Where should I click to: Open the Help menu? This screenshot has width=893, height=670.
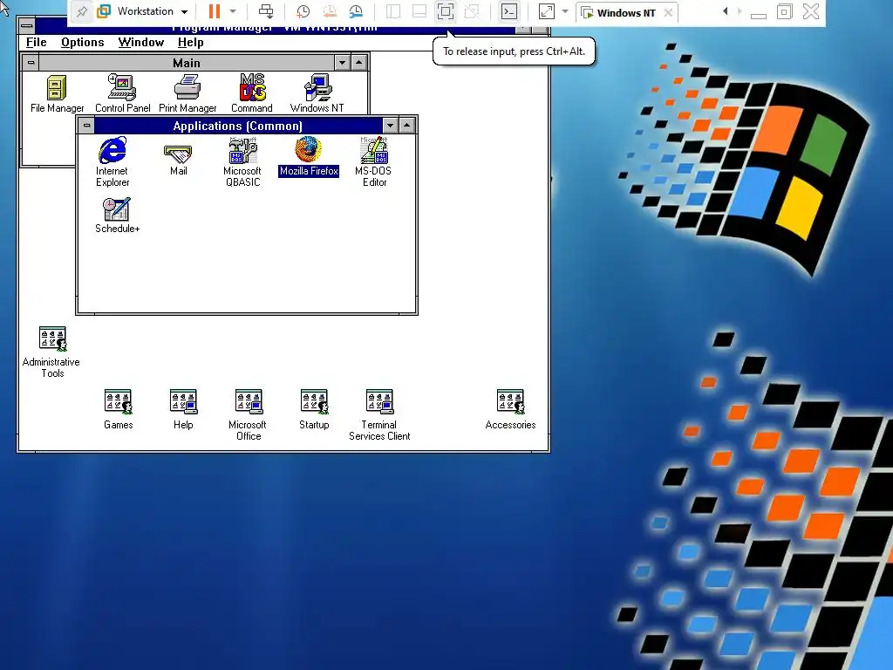coord(190,42)
